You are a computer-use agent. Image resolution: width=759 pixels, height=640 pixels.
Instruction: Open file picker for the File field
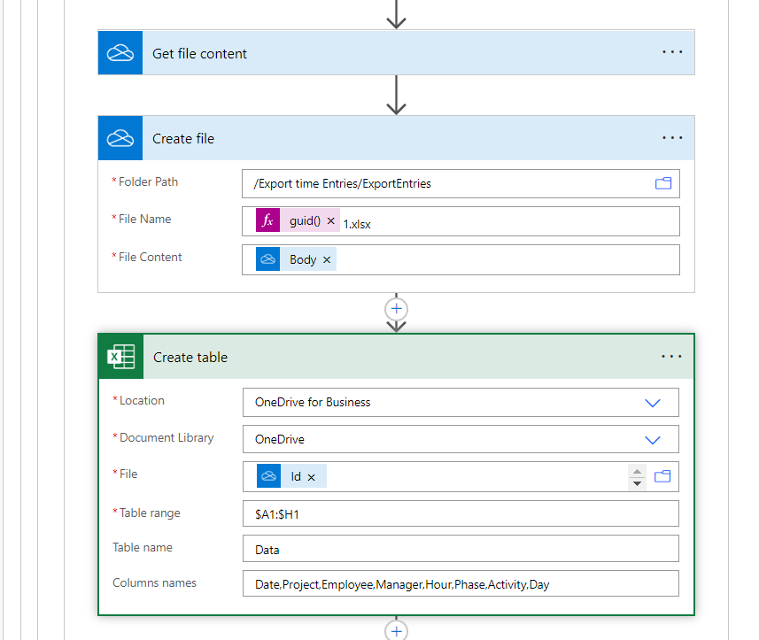[x=663, y=476]
